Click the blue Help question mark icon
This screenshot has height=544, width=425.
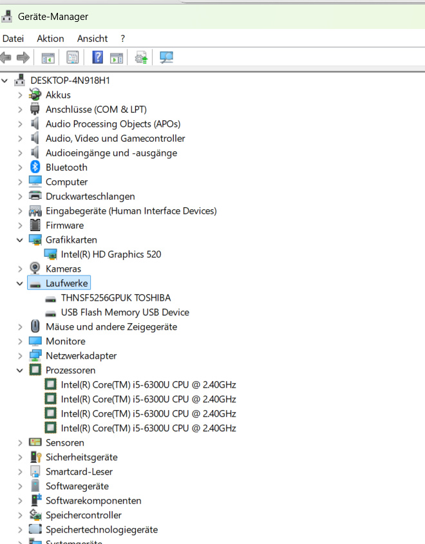click(x=97, y=57)
